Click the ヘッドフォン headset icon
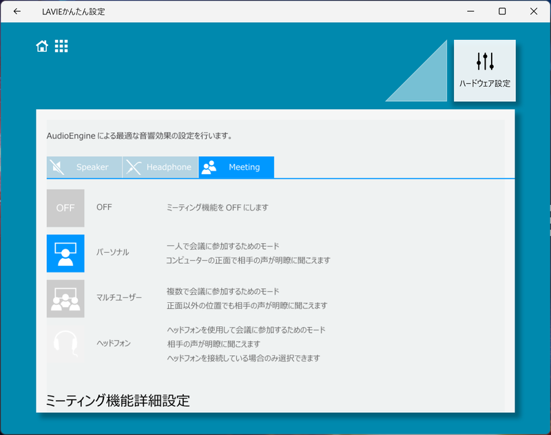This screenshot has width=551, height=435. pos(65,343)
